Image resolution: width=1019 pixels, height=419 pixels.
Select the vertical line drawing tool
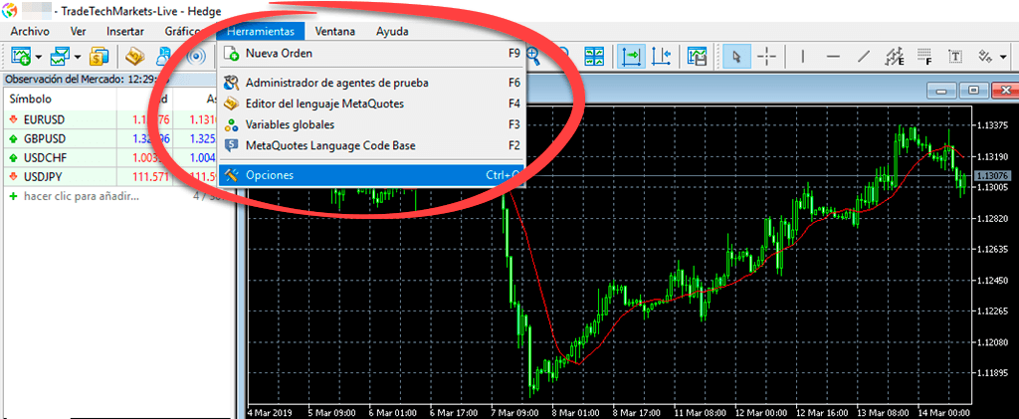803,57
